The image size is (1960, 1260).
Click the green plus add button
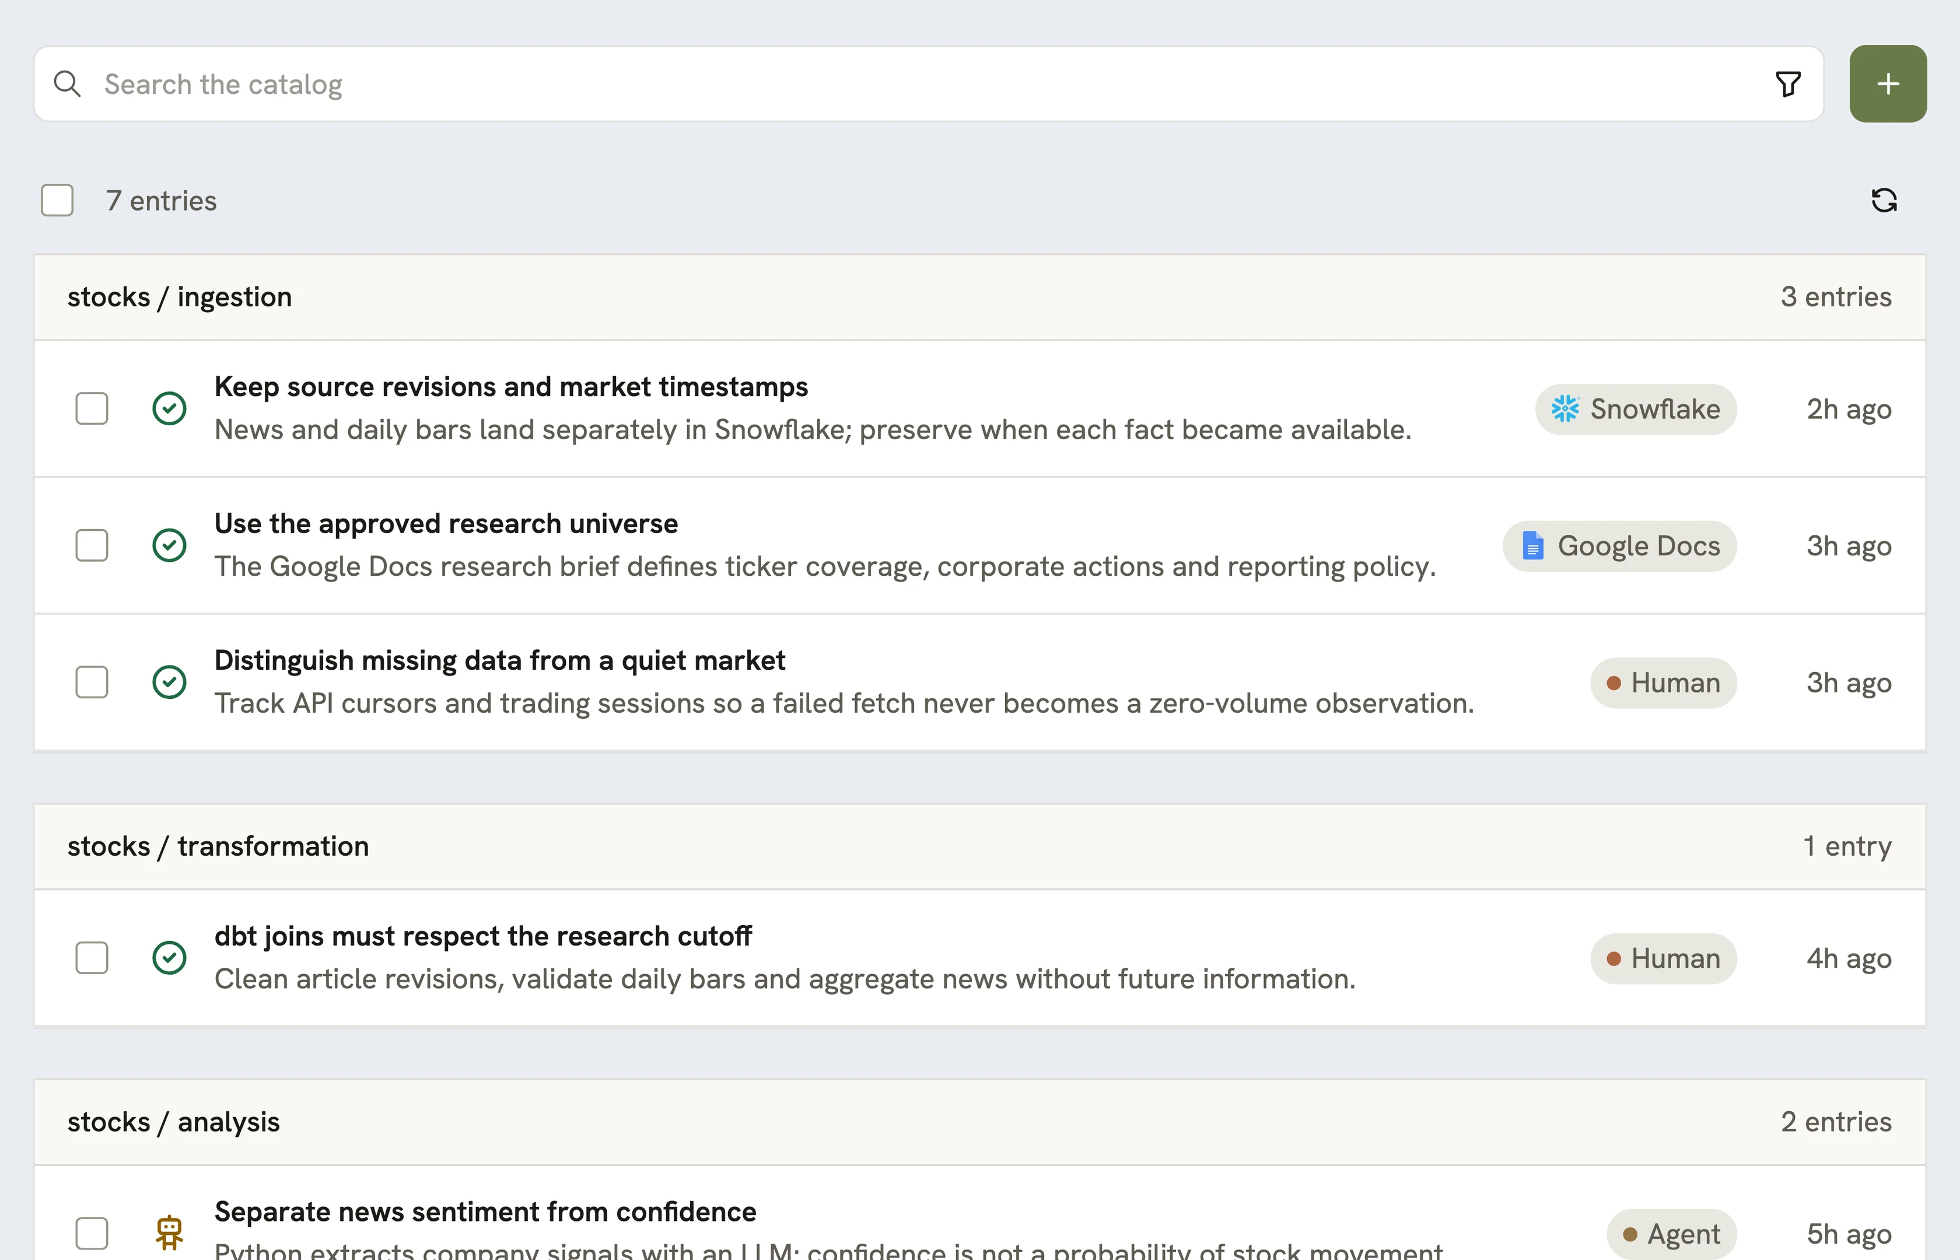[x=1888, y=83]
